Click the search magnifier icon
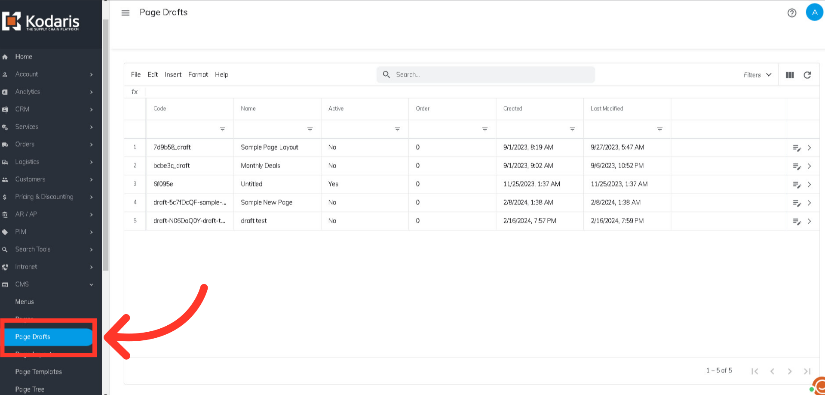 (x=386, y=74)
